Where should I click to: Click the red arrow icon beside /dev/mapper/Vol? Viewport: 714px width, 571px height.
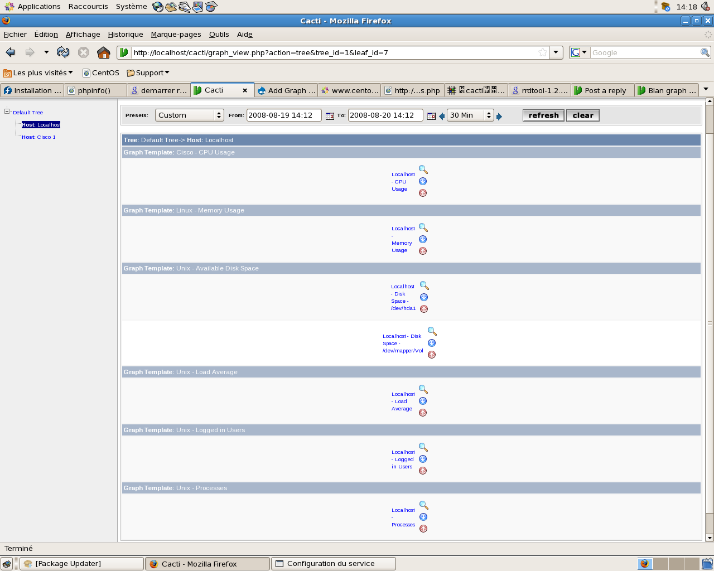pos(432,355)
